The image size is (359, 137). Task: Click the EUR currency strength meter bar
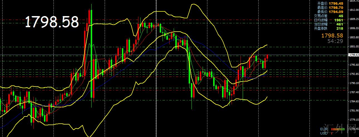point(338,129)
